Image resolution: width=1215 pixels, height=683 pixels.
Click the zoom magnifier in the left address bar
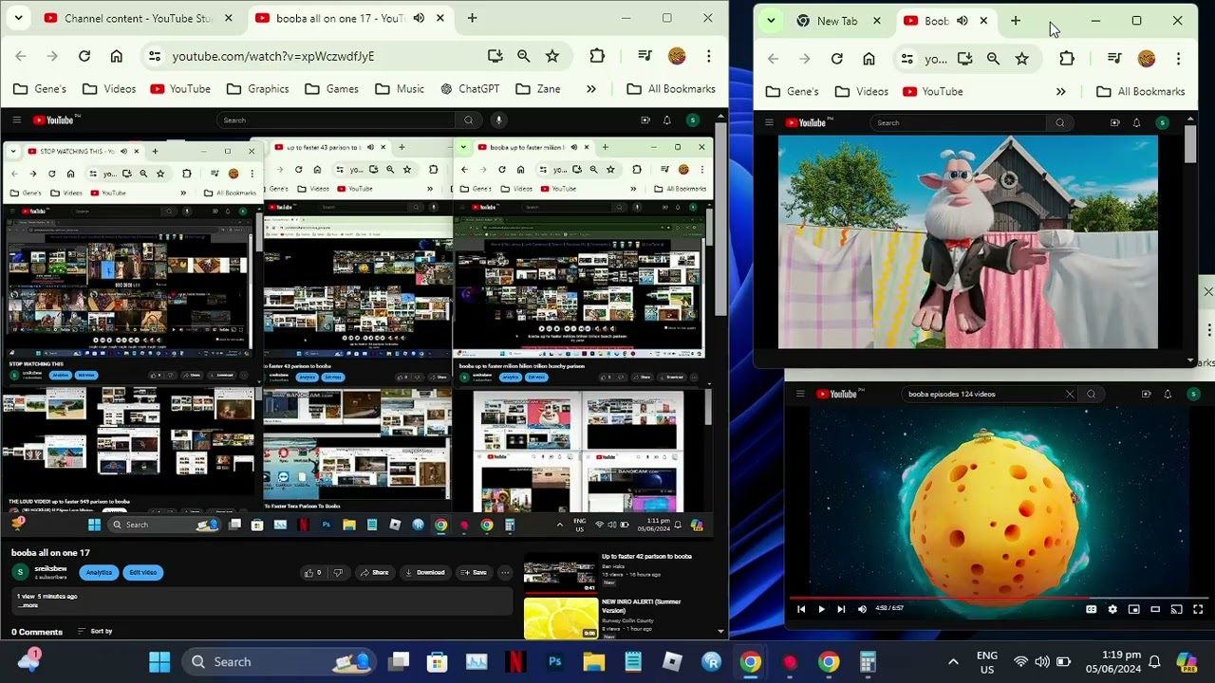524,56
